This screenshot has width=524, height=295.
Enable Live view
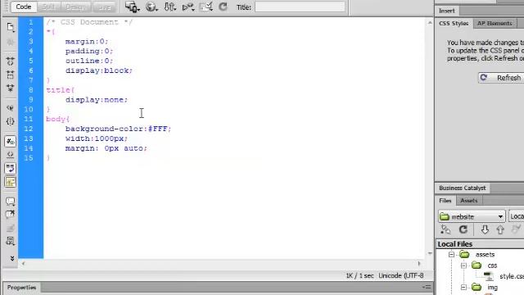104,7
